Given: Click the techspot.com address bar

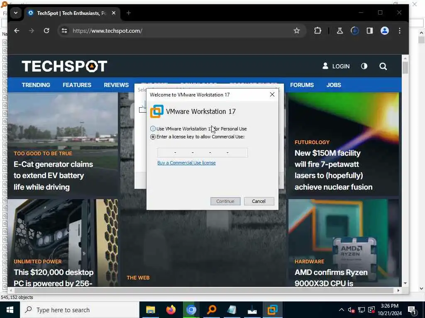Looking at the screenshot, I should (182, 31).
